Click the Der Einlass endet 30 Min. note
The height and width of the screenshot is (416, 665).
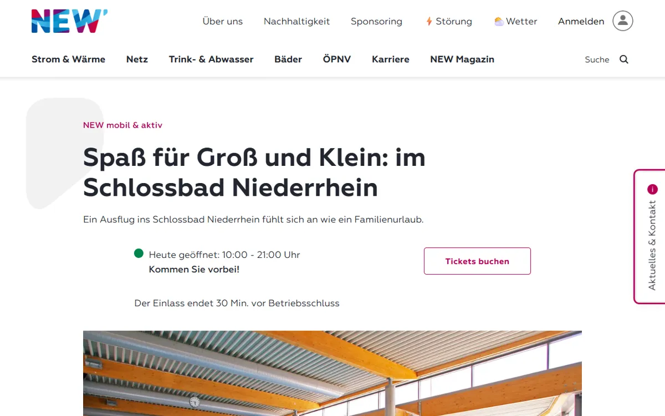237,303
